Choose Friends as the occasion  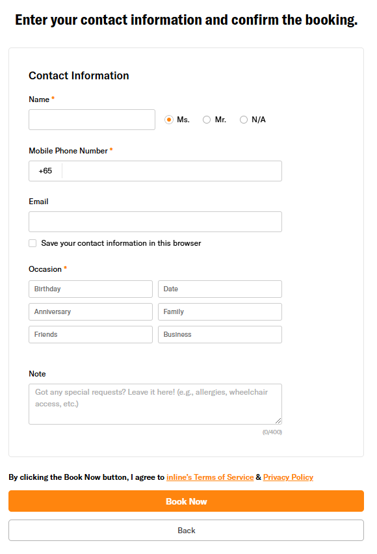pos(90,334)
